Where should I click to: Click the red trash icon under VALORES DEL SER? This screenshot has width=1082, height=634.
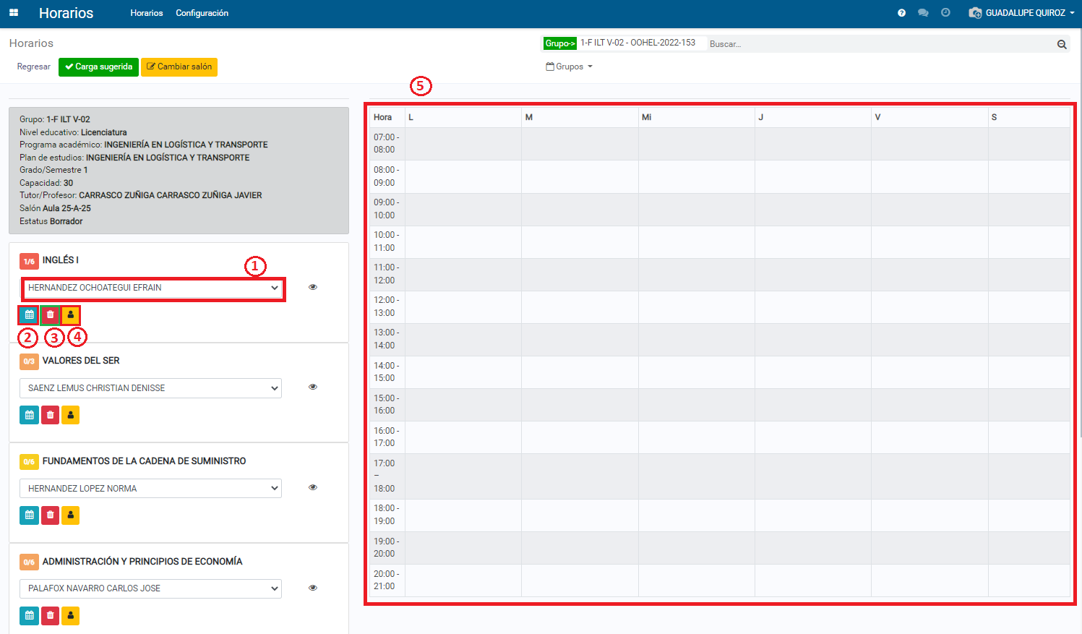click(50, 415)
